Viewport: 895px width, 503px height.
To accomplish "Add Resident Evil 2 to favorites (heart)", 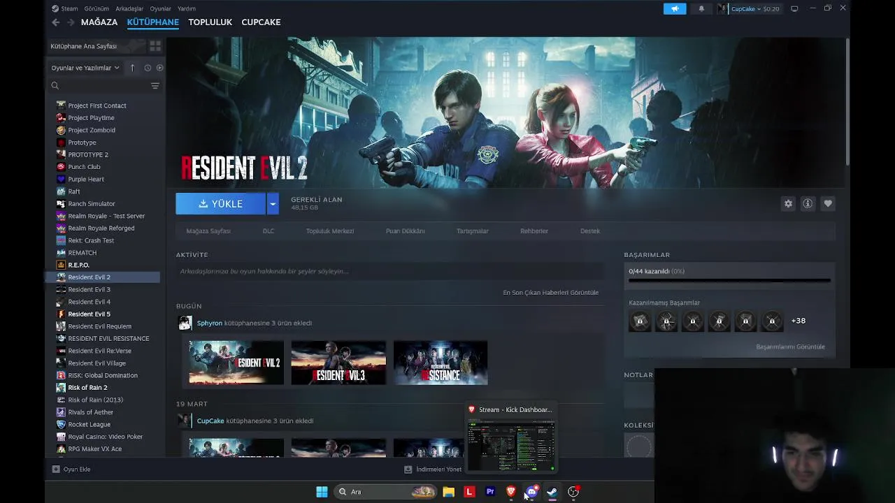I will pyautogui.click(x=828, y=203).
